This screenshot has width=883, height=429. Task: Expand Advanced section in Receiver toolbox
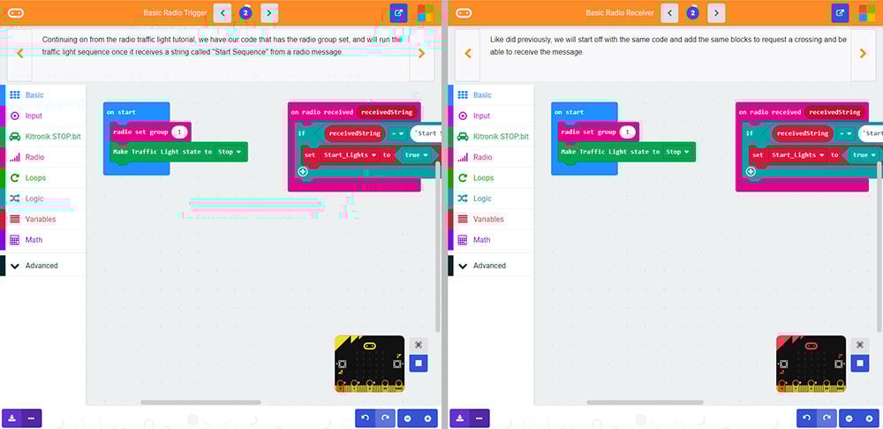click(x=491, y=266)
